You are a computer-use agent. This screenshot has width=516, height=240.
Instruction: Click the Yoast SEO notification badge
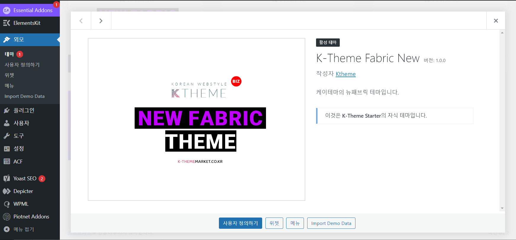[x=42, y=179]
